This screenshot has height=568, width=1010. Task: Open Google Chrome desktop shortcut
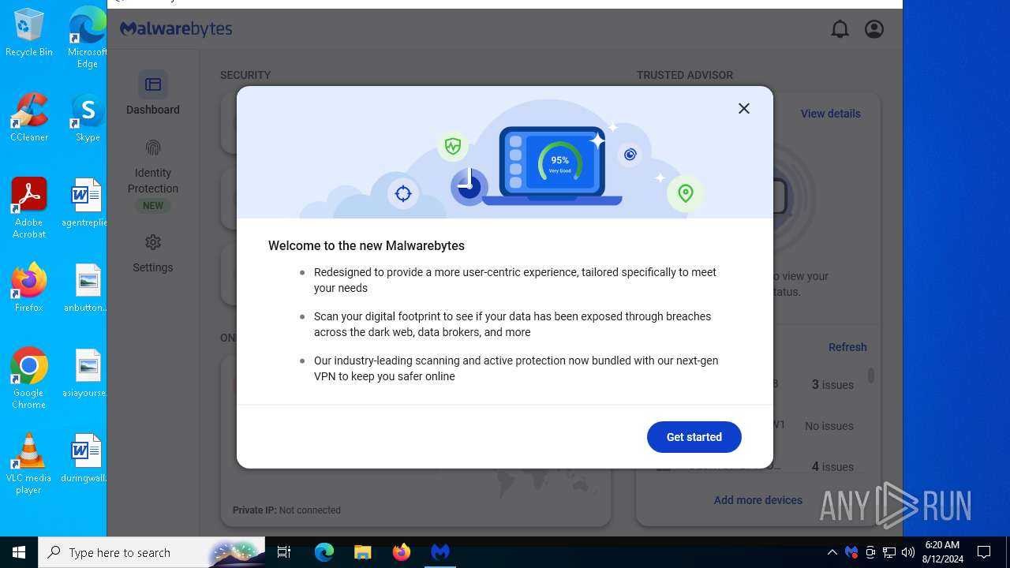[x=29, y=379]
